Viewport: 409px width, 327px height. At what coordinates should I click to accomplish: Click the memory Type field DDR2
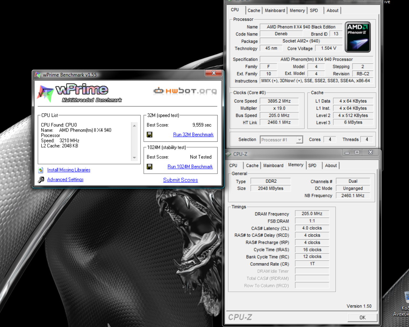271,181
